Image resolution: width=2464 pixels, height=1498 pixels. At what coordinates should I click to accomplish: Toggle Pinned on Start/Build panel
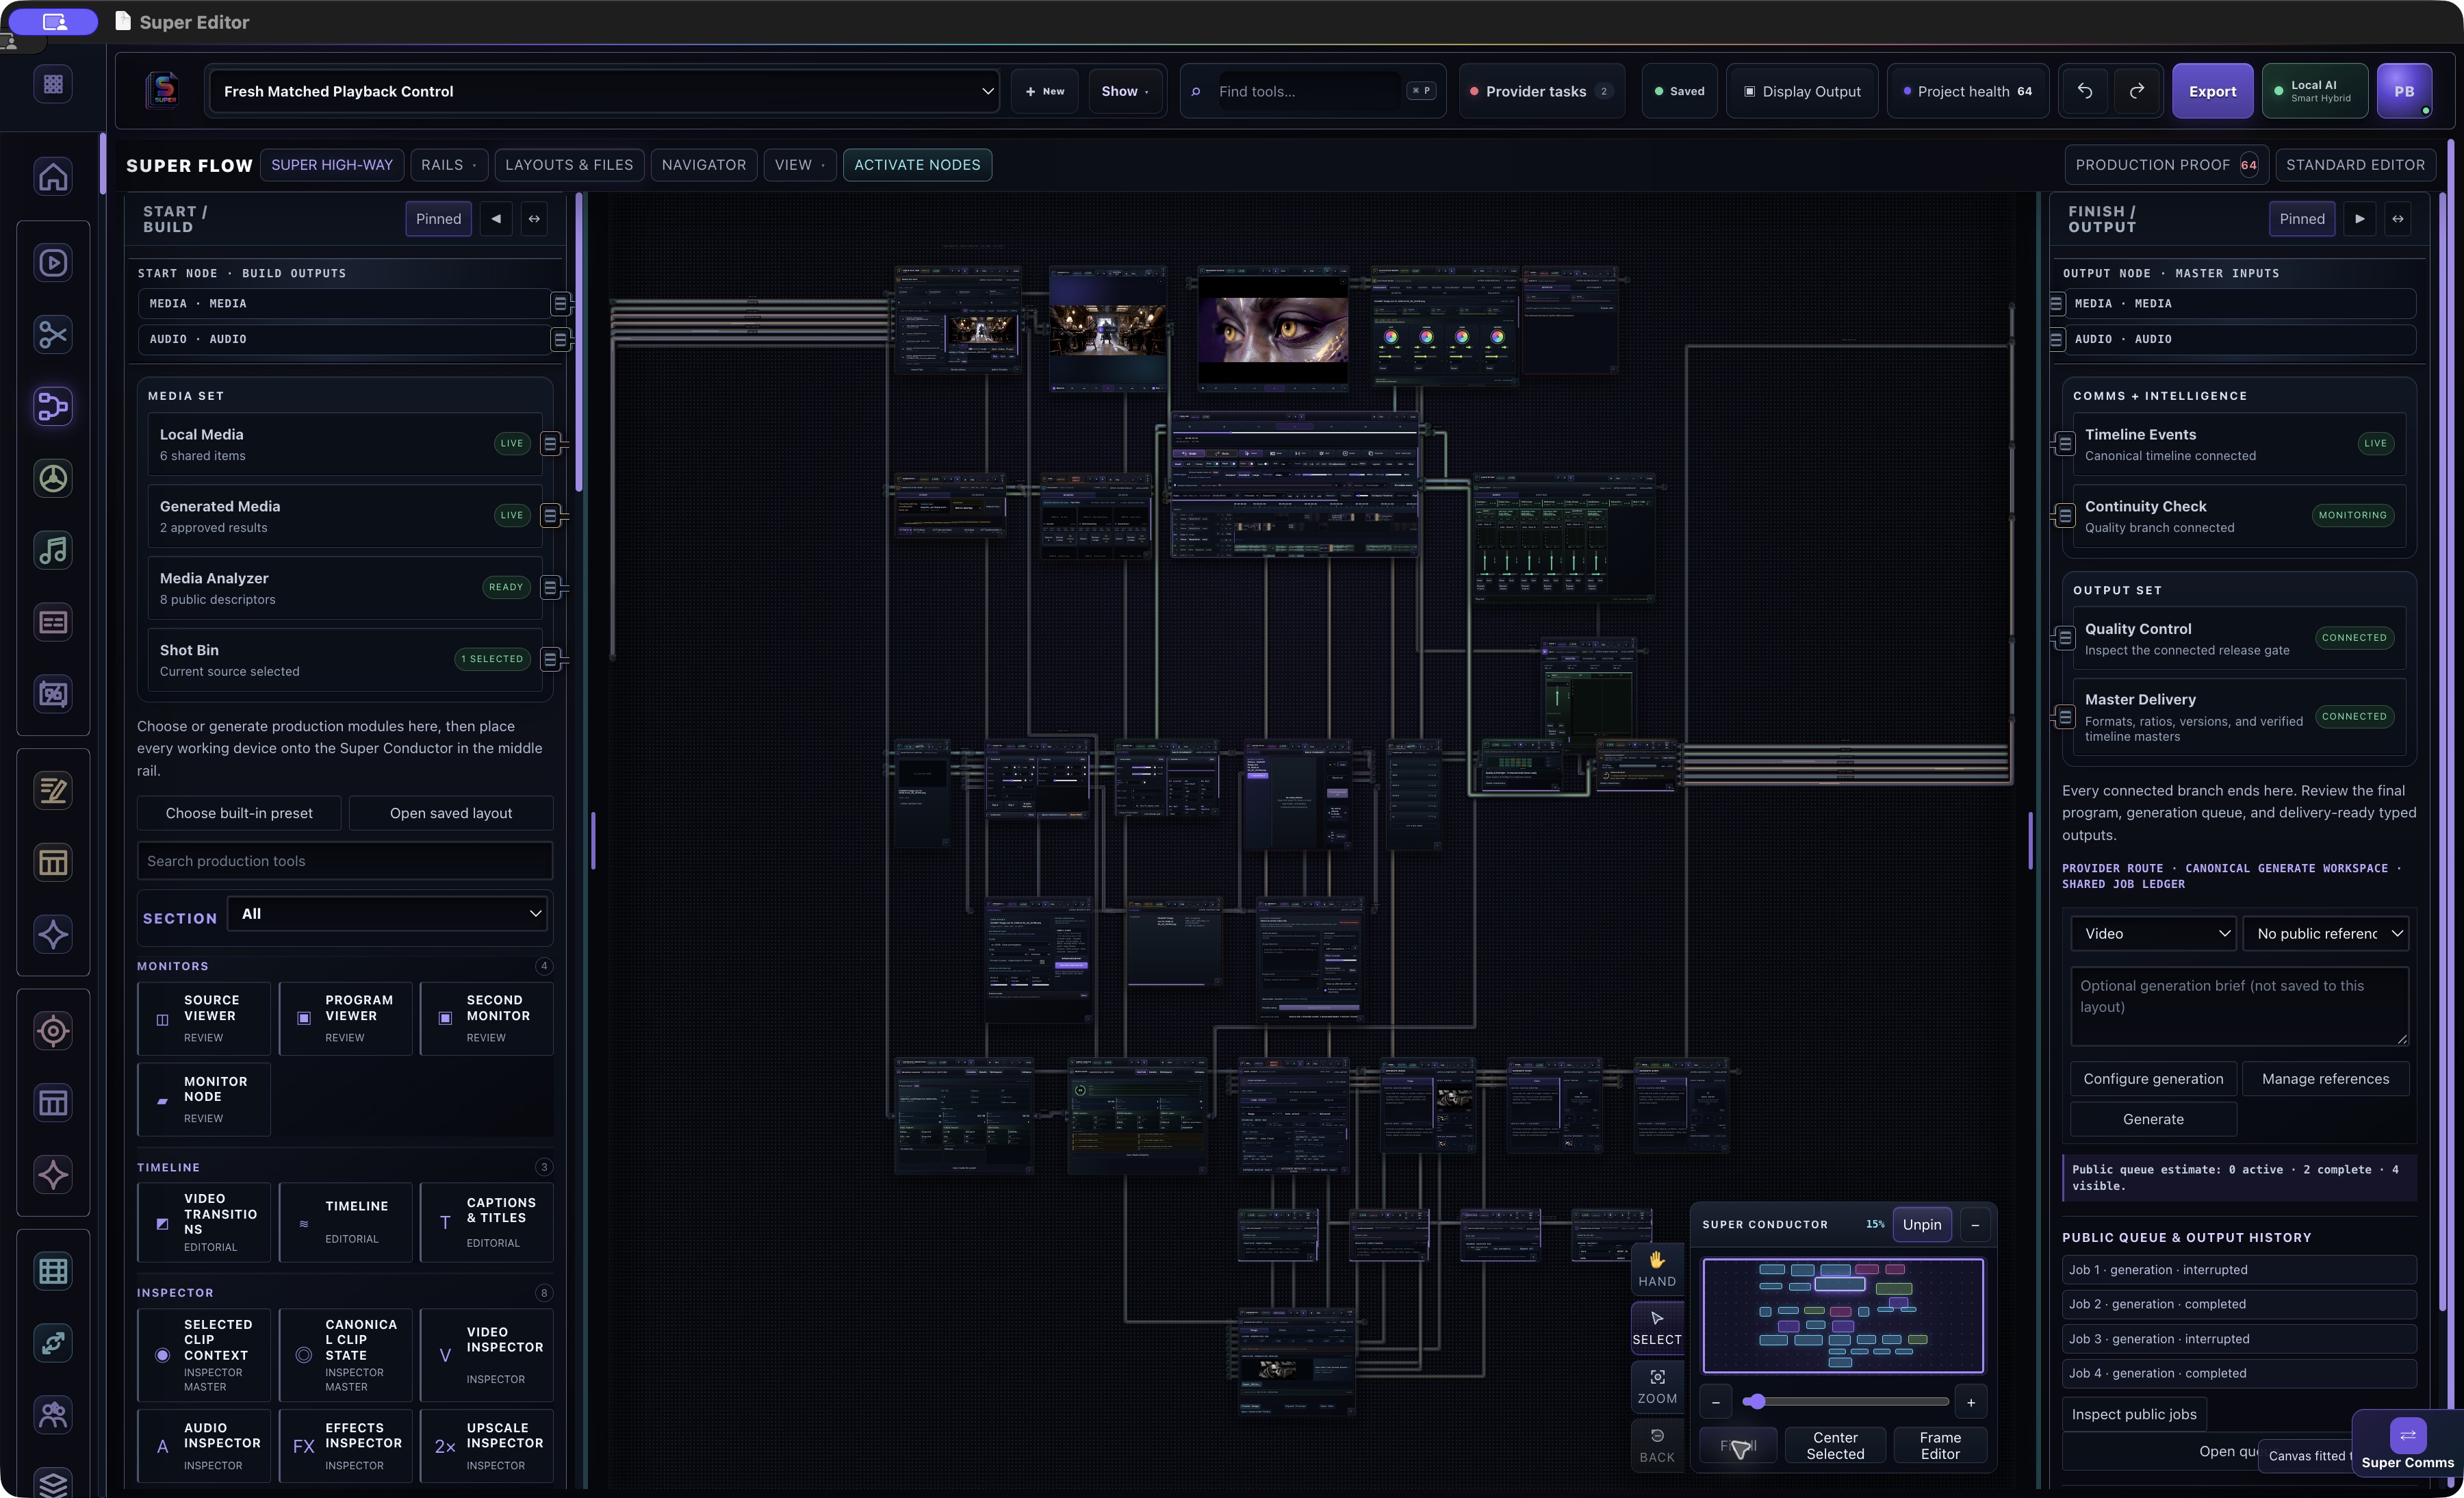(438, 219)
